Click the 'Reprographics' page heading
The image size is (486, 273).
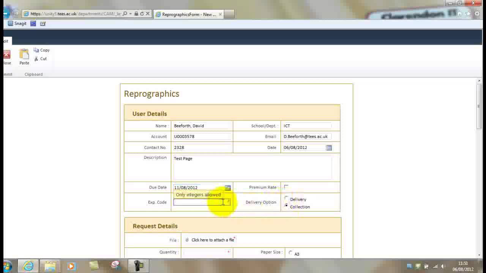[x=151, y=94]
